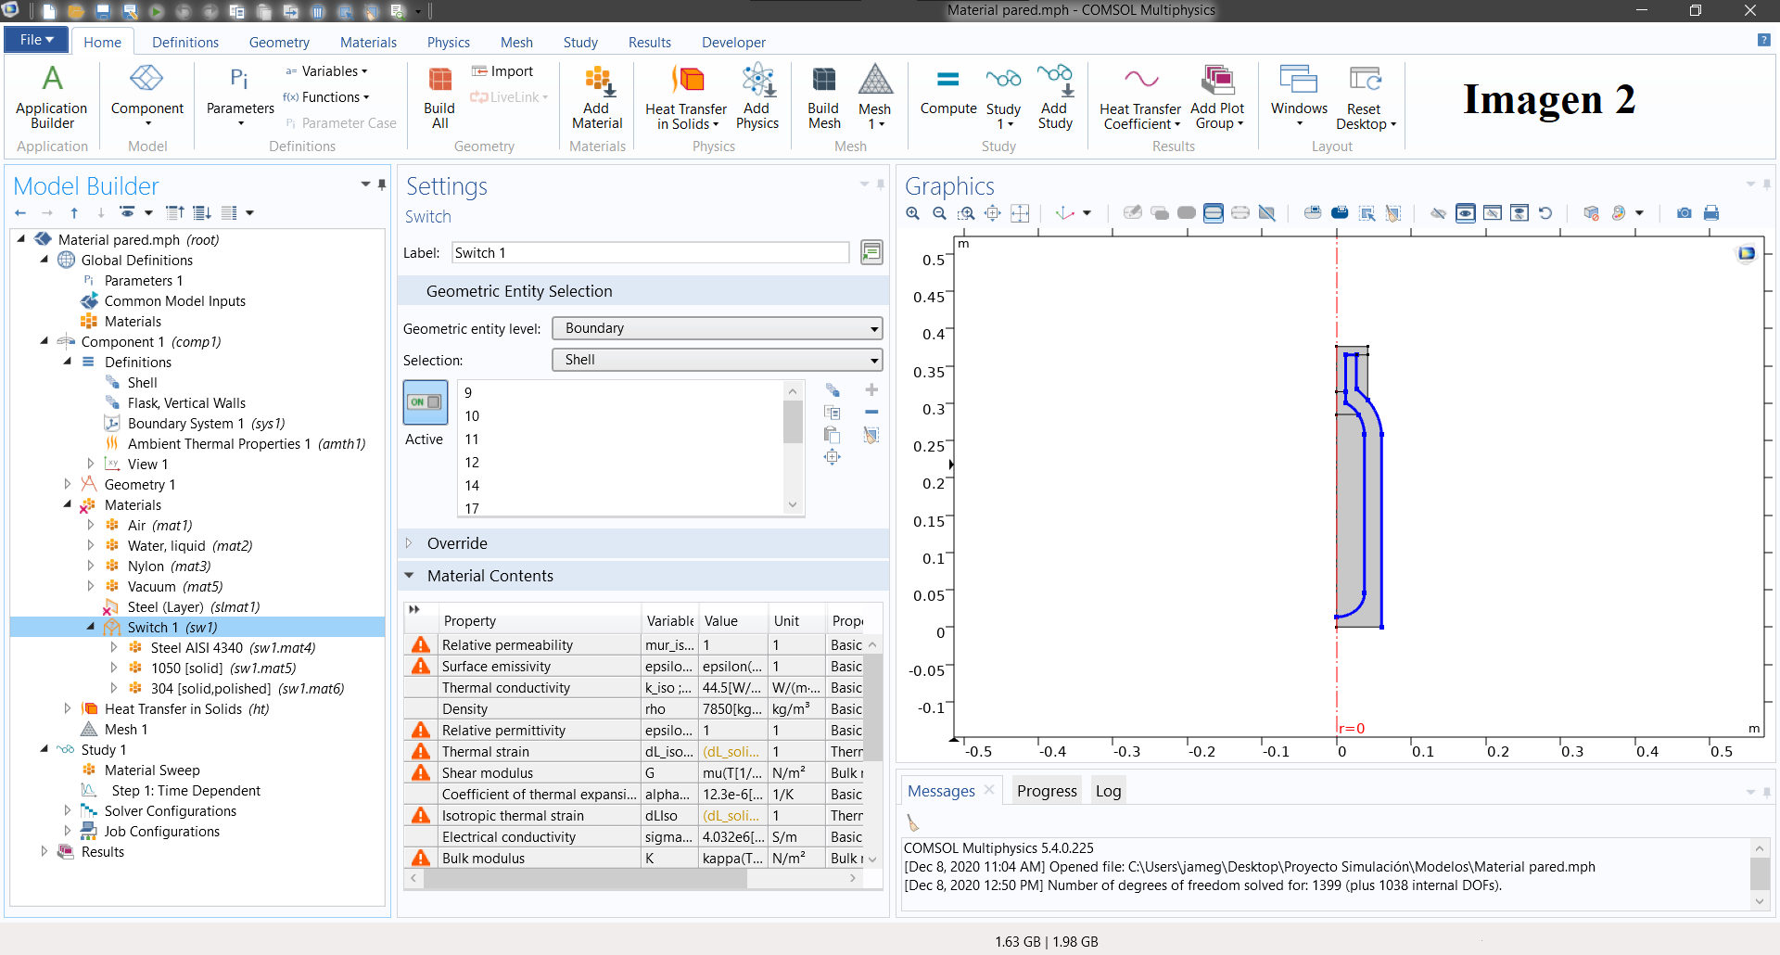
Task: Switch to the Physics ribbon tab
Action: click(448, 43)
